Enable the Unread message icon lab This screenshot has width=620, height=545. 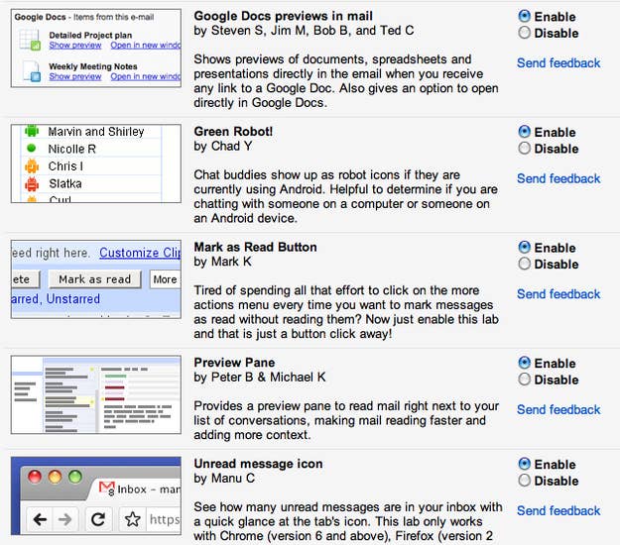coord(525,464)
